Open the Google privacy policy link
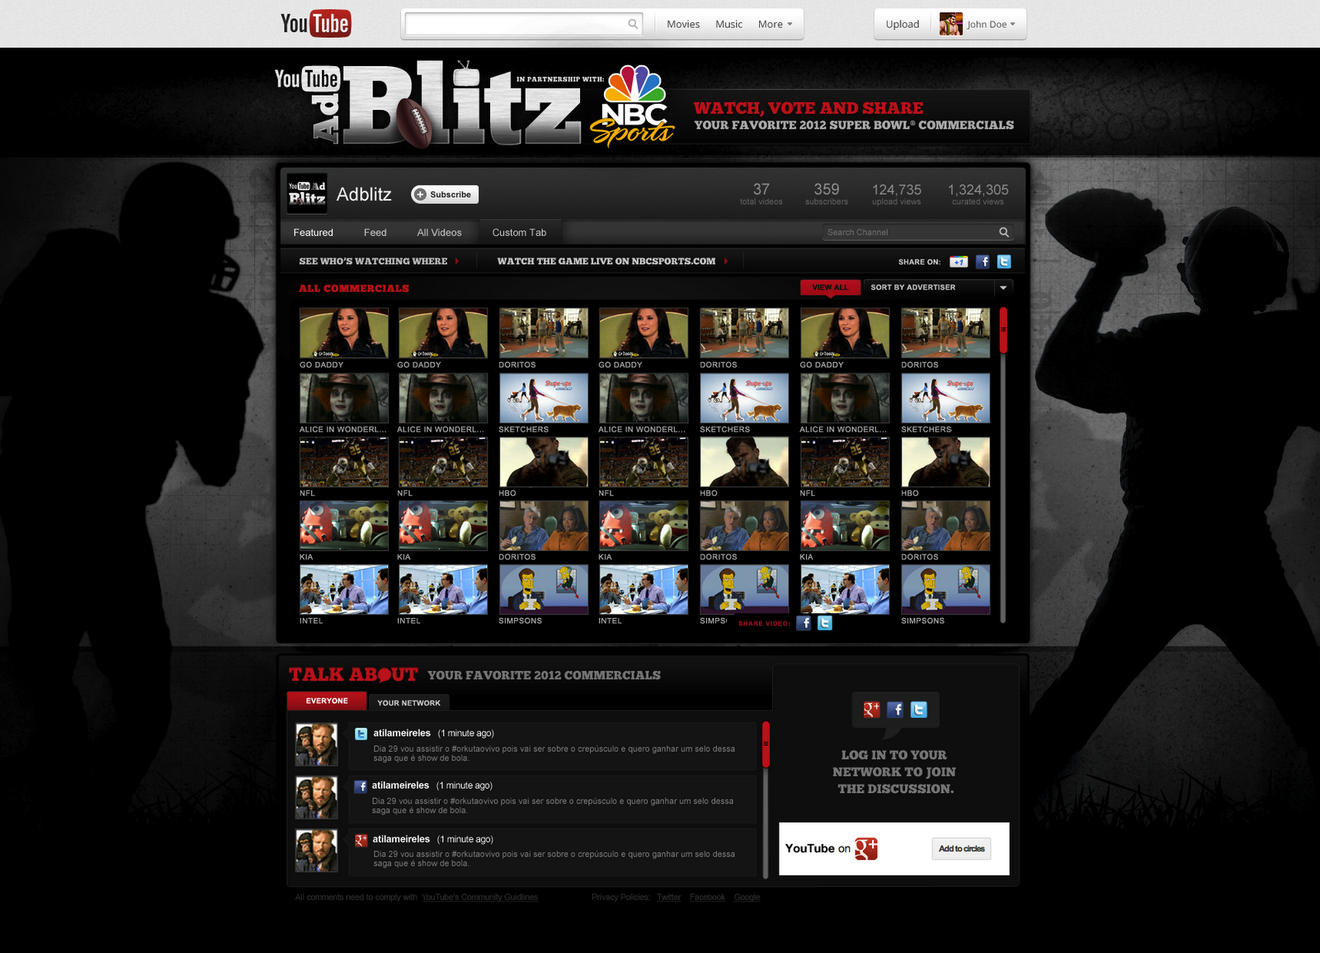1320x953 pixels. pos(747,898)
